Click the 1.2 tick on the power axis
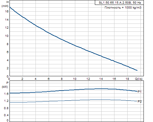Image resolution: width=153 pixels, height=122 pixels. click(x=6, y=101)
